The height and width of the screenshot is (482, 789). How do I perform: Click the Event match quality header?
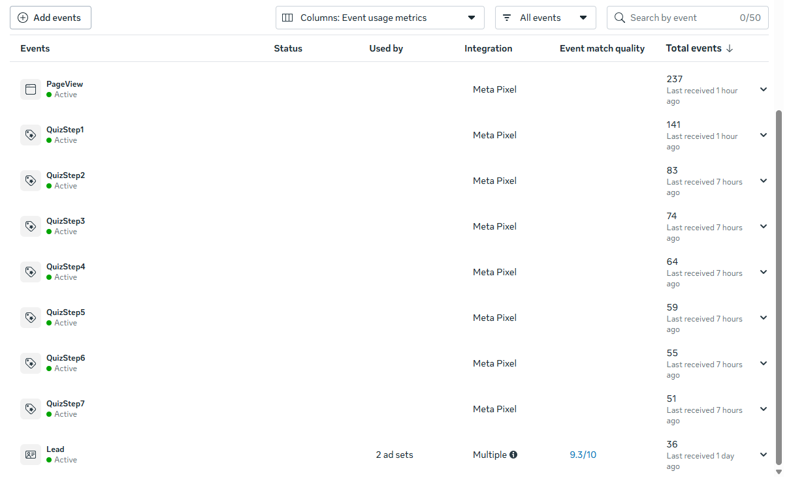pyautogui.click(x=602, y=48)
